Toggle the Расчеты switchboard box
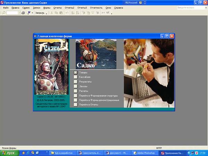The image size is (208, 156). coord(76,91)
